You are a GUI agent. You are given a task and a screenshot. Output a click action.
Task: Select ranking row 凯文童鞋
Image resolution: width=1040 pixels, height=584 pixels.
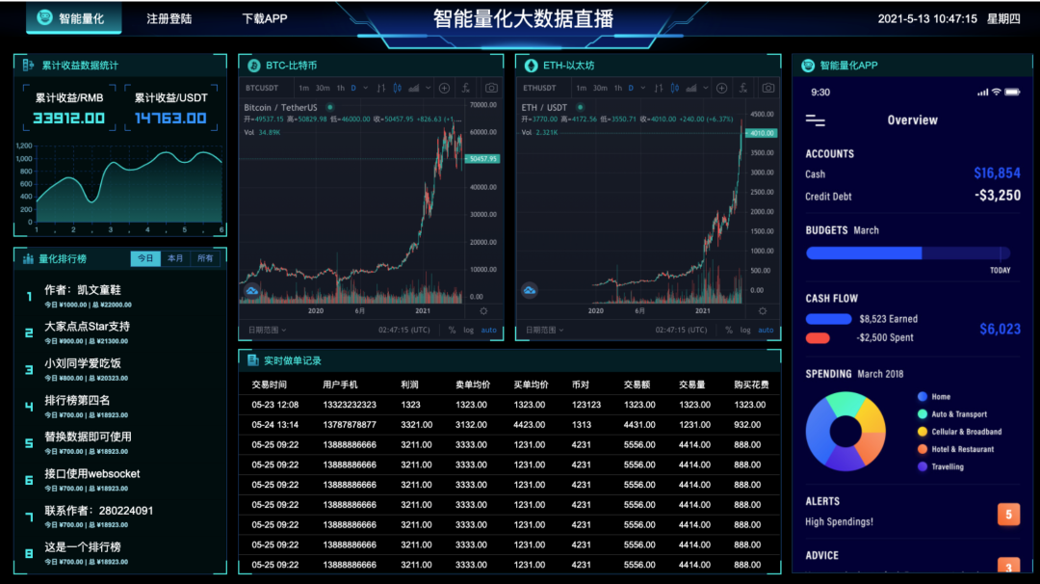coord(119,296)
